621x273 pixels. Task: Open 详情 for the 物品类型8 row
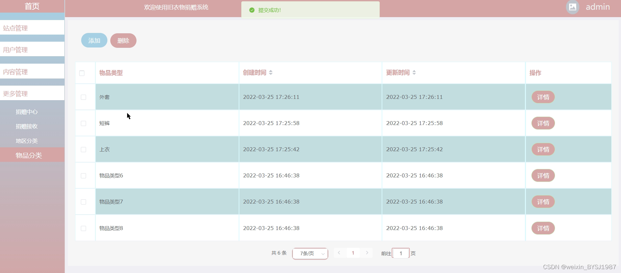pyautogui.click(x=543, y=228)
